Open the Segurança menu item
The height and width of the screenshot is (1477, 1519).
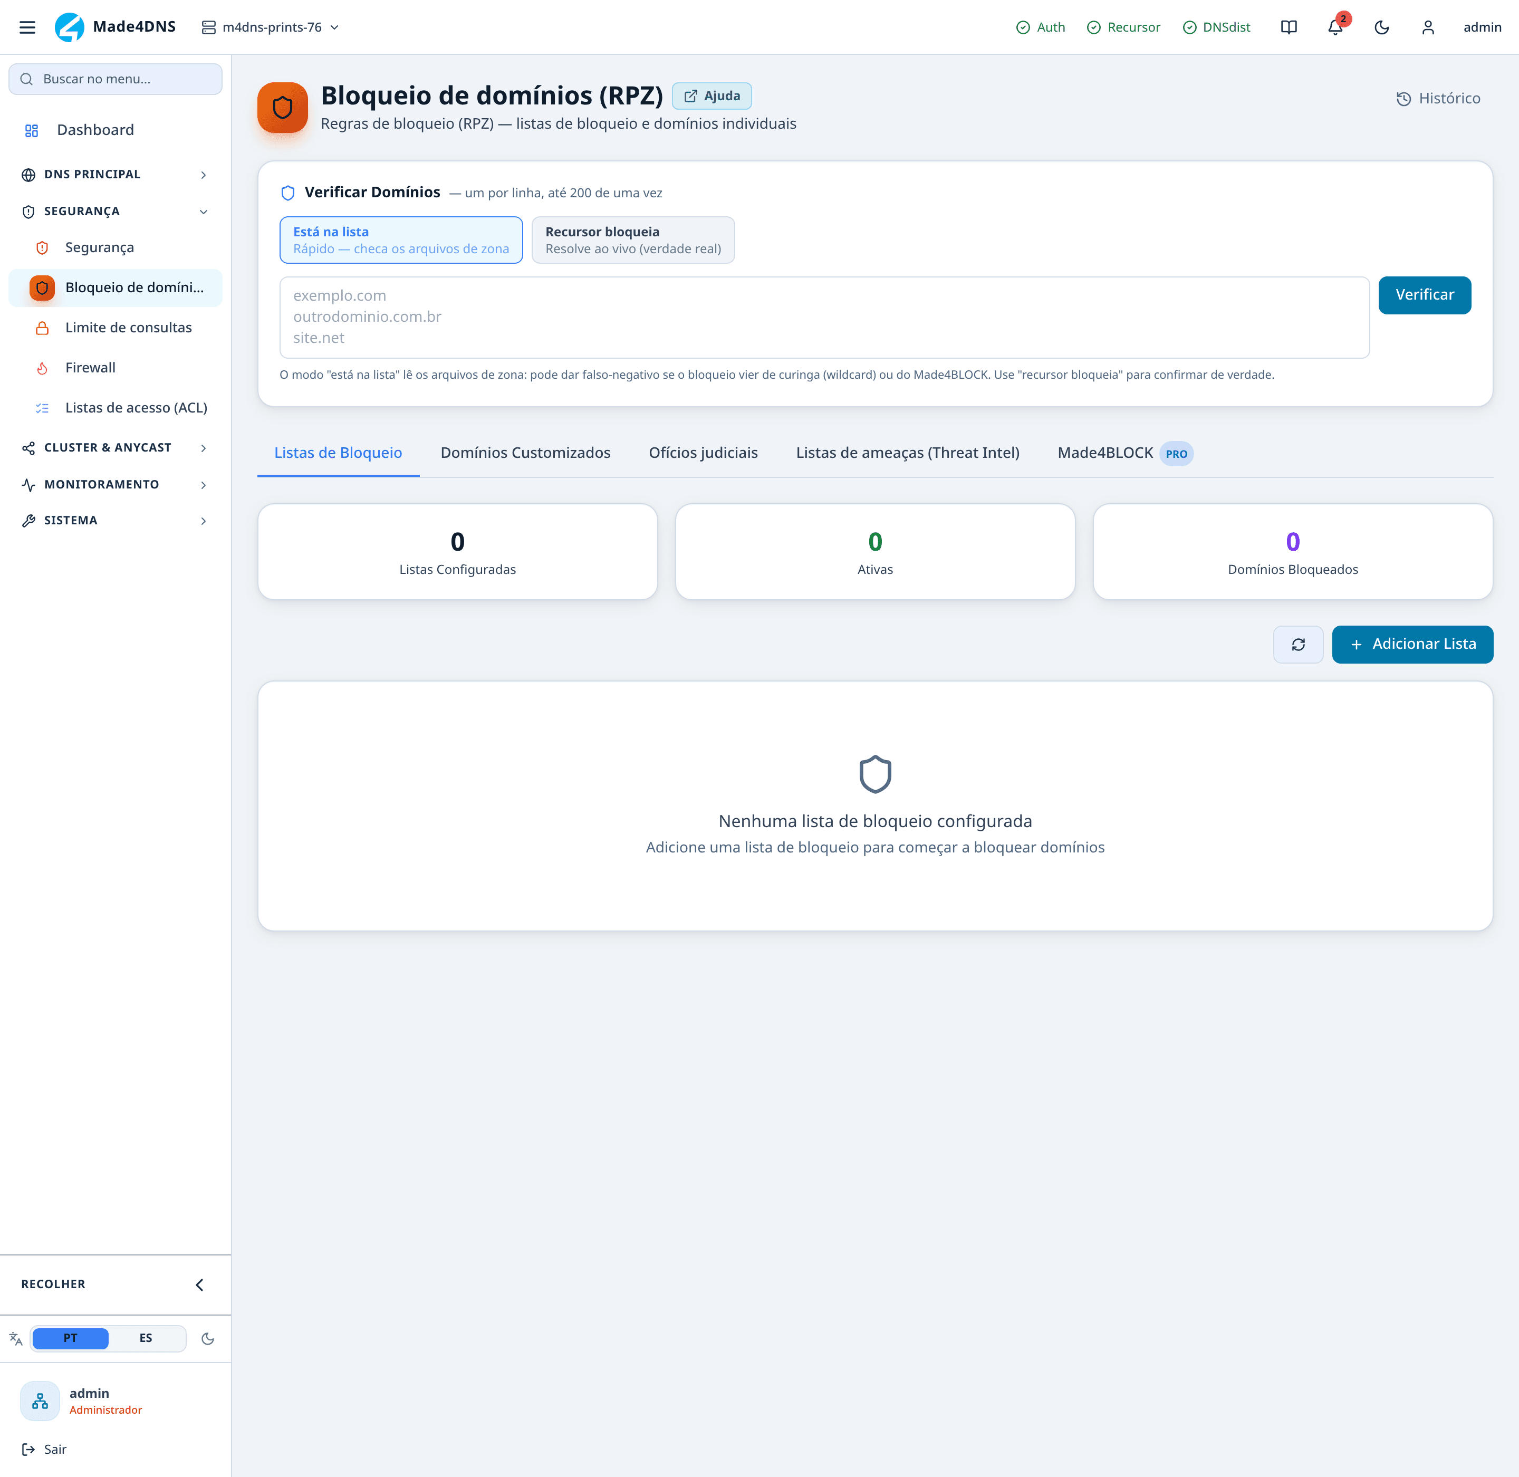click(116, 247)
